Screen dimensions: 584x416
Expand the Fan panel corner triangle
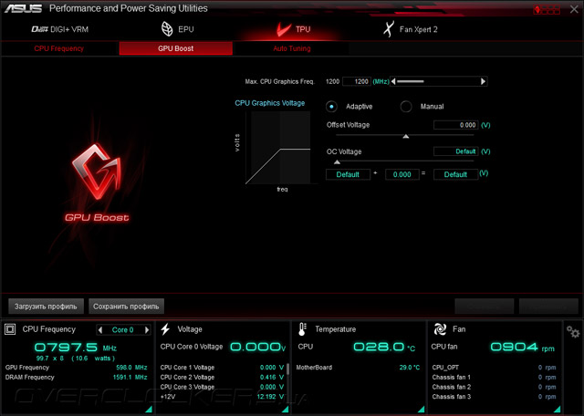(x=557, y=410)
